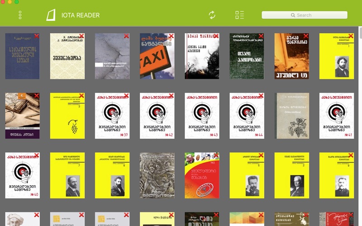The height and width of the screenshot is (226, 362).
Task: Open the Vitis vinifera grapevine book
Action: pos(292,116)
